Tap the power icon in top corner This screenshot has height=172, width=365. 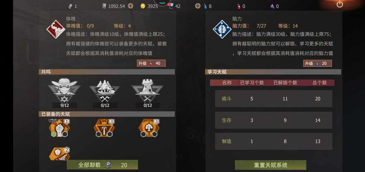tap(340, 4)
